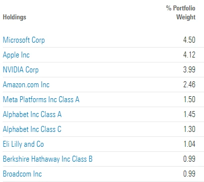Viewport: 204px width, 182px height.
Task: Select Apple's 4.12 weight value
Action: tap(189, 55)
